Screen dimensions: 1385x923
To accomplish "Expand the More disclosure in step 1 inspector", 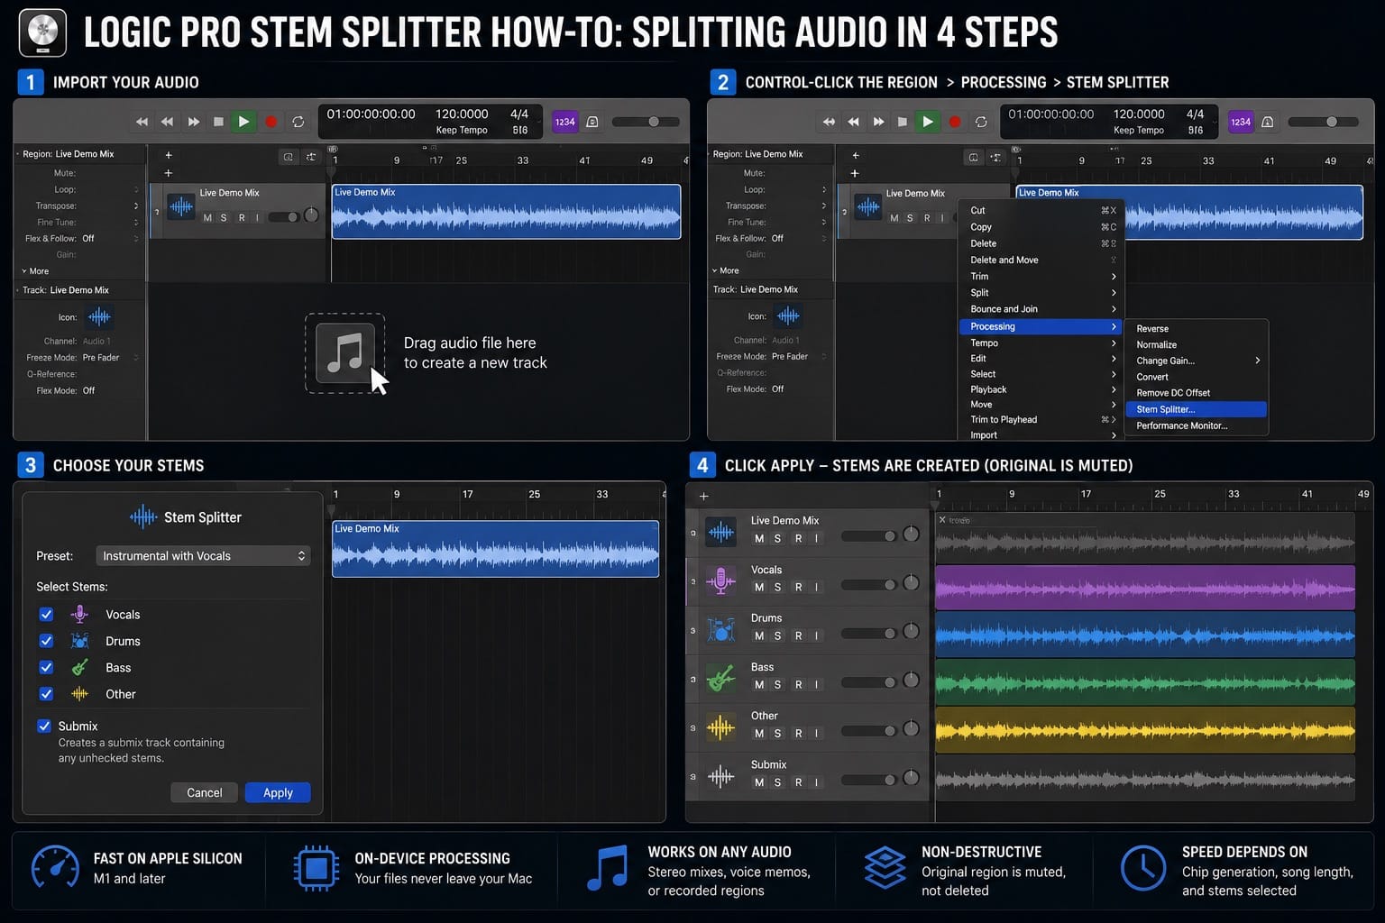I will click(35, 270).
